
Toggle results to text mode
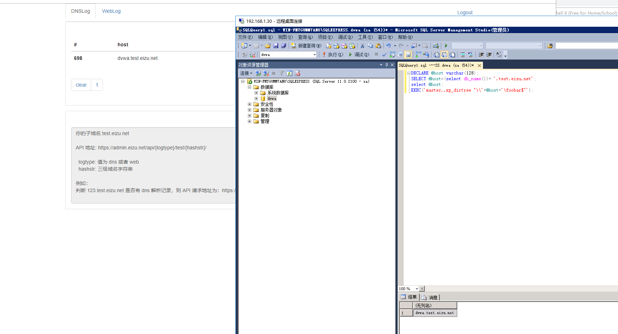[x=436, y=55]
